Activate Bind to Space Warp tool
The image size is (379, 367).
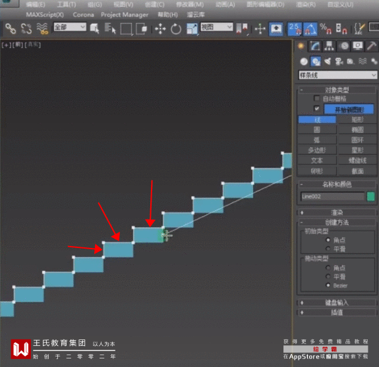coord(42,29)
